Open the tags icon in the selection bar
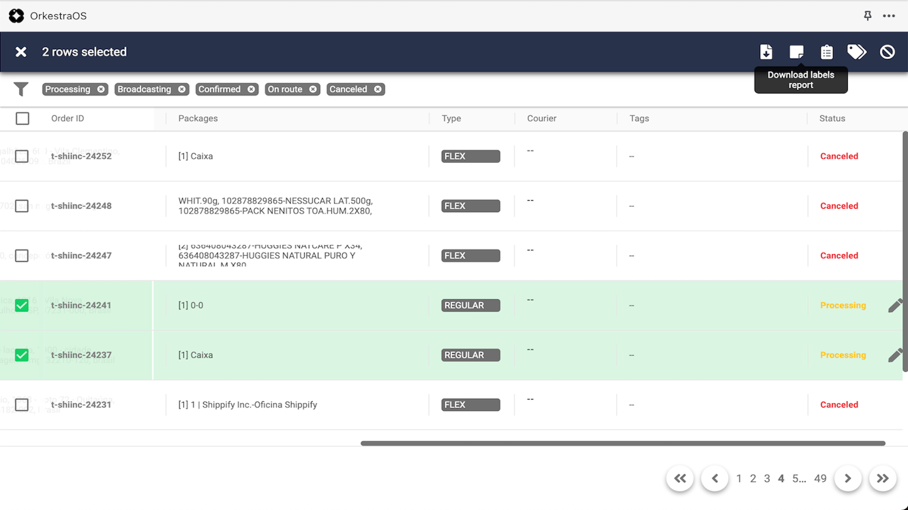 click(857, 52)
